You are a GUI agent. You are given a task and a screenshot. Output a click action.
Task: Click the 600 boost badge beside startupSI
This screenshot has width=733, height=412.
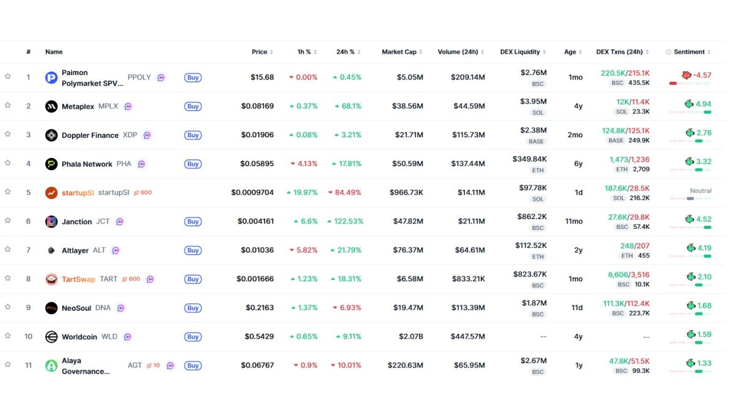click(142, 193)
